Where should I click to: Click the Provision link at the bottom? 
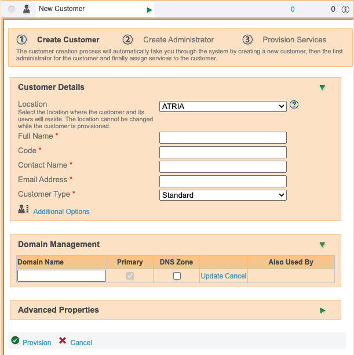[37, 343]
